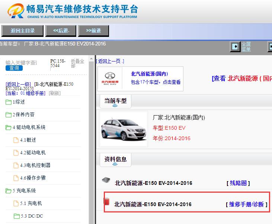
Task: Open the 5.1 充电机 document icon
Action: [x=16, y=204]
